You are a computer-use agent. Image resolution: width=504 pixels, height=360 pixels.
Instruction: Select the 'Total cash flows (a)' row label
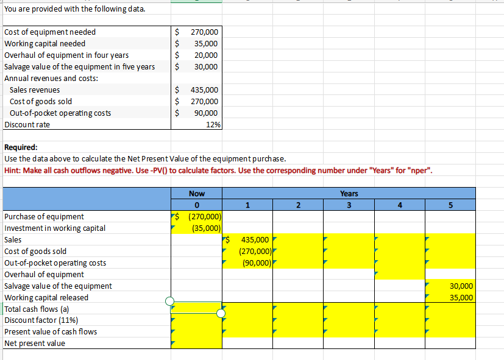[x=87, y=309]
